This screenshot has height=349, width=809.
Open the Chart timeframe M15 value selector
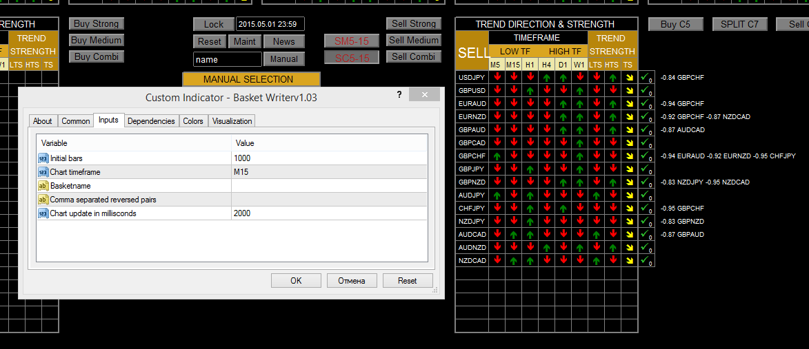coord(329,172)
